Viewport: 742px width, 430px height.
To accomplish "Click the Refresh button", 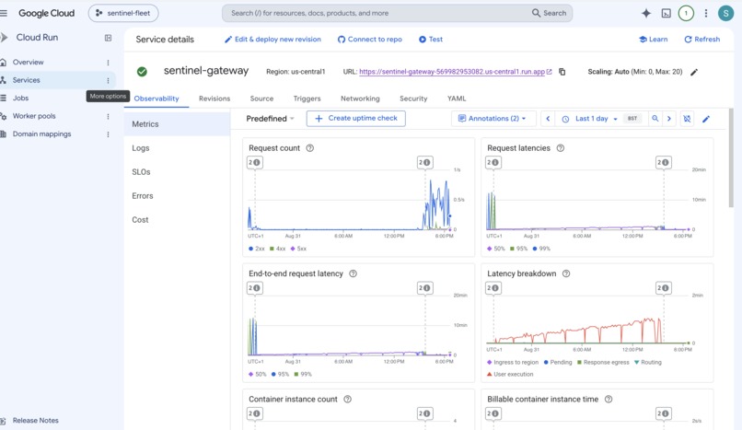I will coord(701,40).
